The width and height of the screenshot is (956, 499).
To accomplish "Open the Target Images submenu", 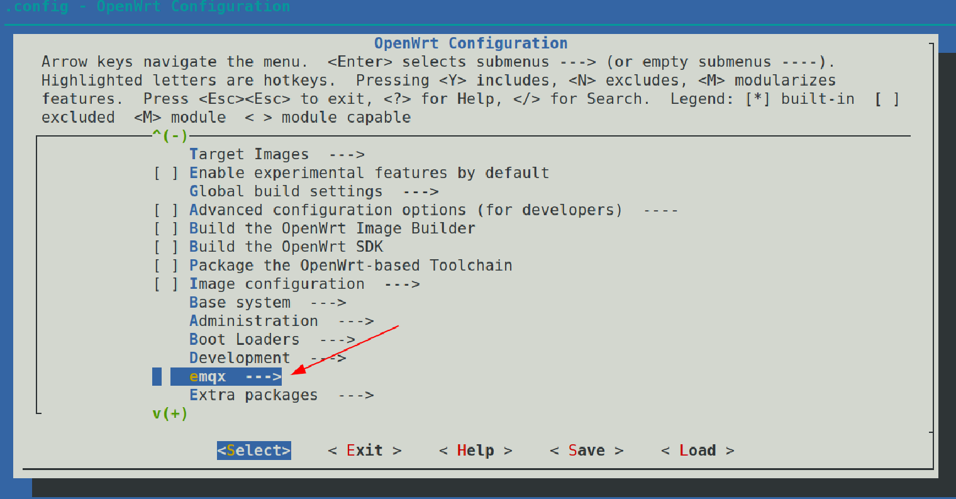I will (x=277, y=154).
